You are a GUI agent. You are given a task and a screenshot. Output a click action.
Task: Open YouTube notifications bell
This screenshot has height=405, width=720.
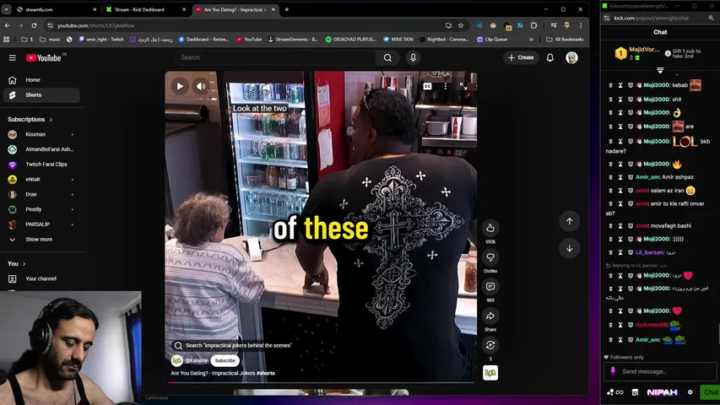click(549, 58)
